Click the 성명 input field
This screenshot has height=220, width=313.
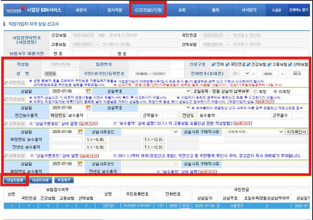[60, 73]
